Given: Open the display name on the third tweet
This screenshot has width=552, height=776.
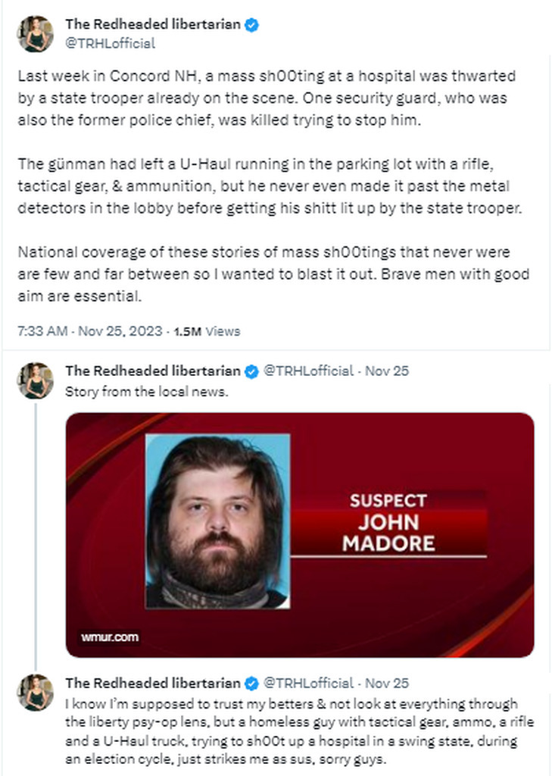Looking at the screenshot, I should coord(153,683).
